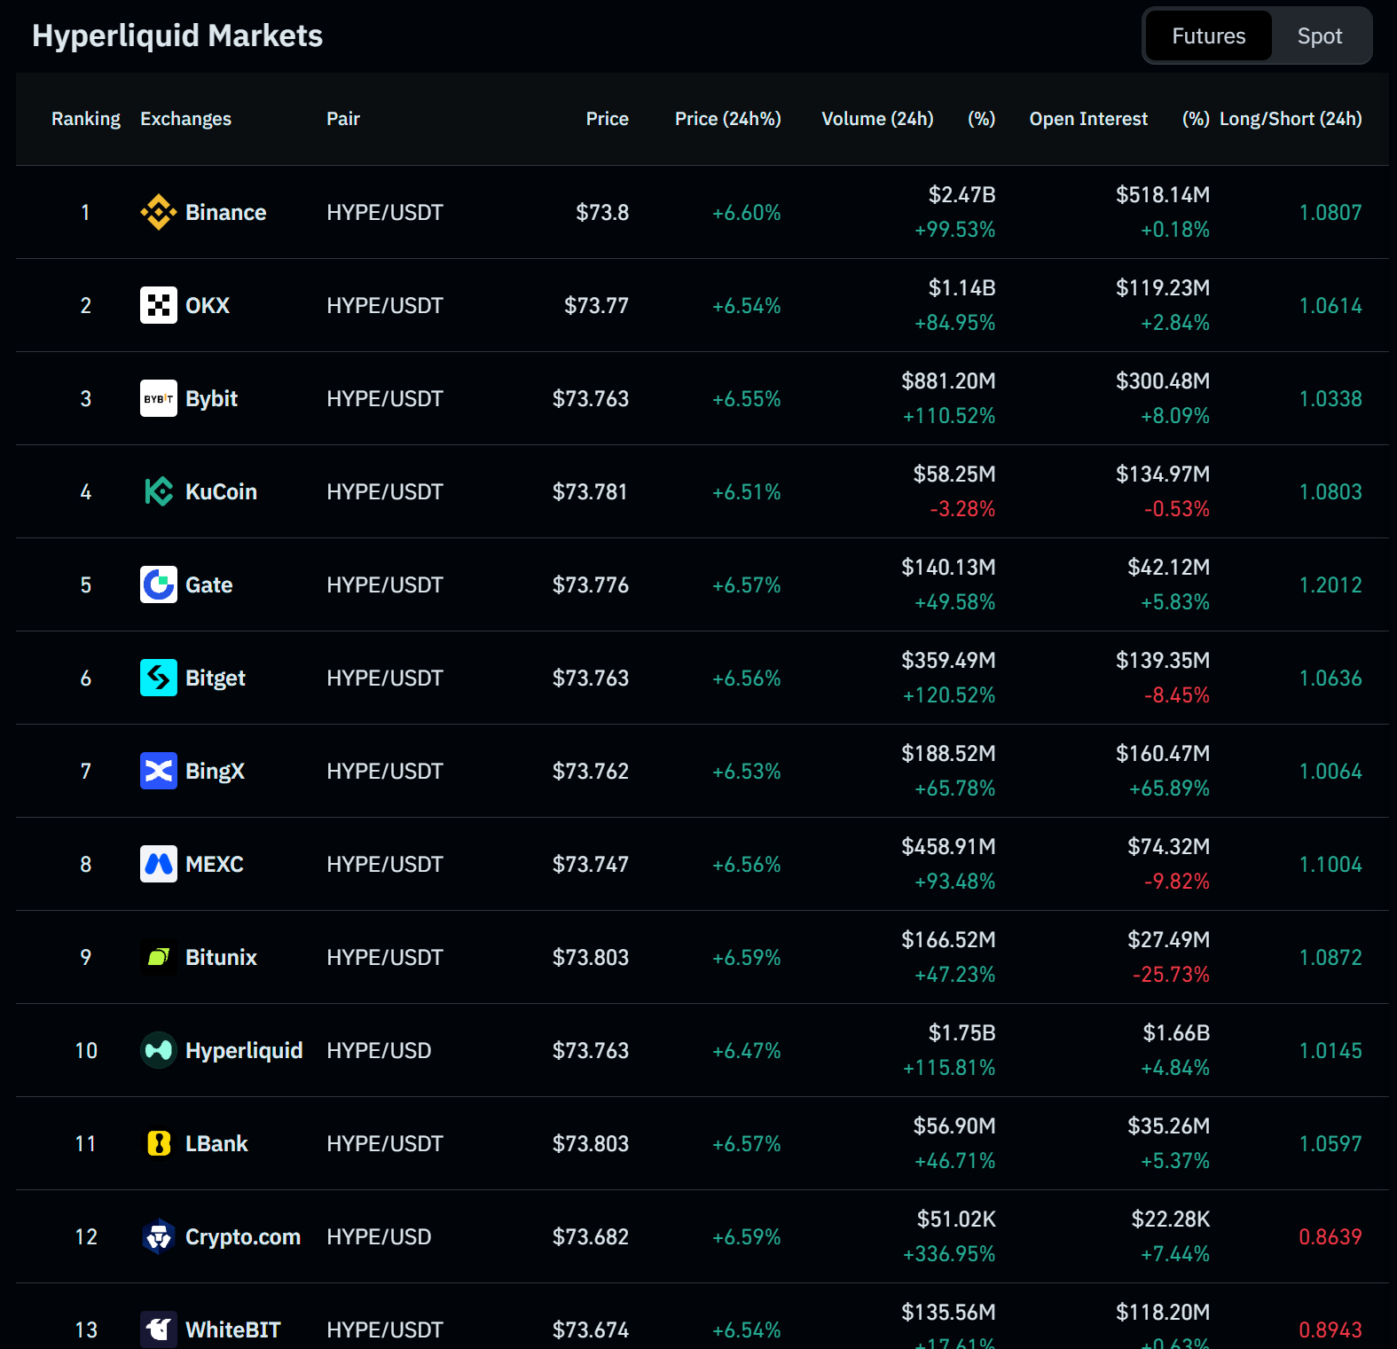This screenshot has width=1397, height=1349.
Task: Click the $1.75B Hyperliquid volume value
Action: tap(961, 1032)
